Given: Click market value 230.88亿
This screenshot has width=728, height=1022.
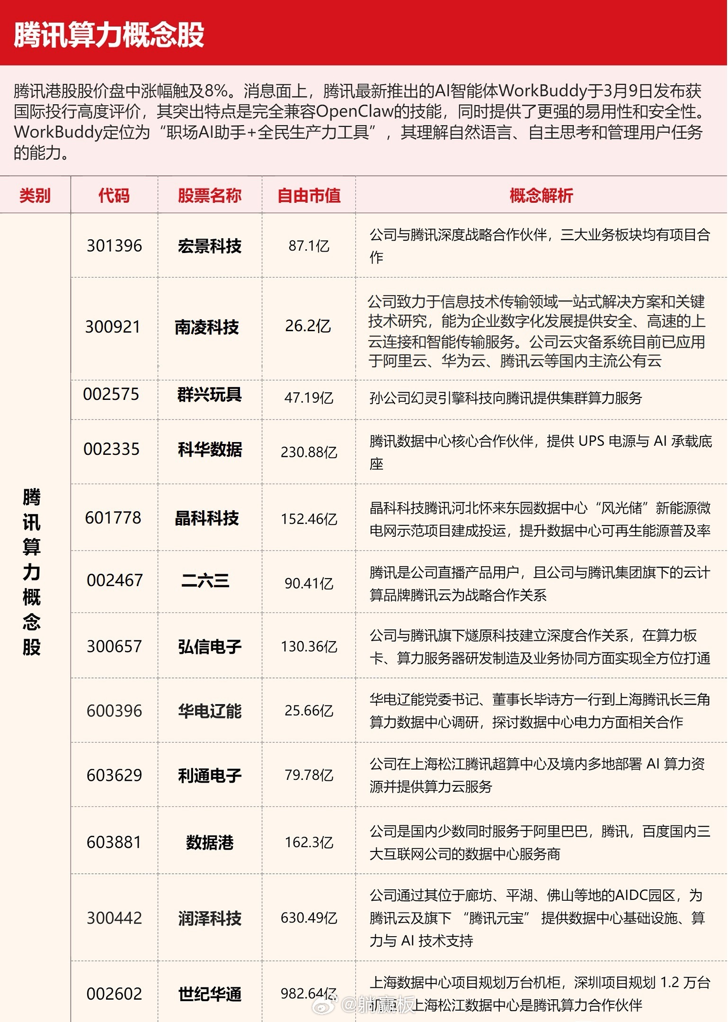Looking at the screenshot, I should pyautogui.click(x=309, y=452).
